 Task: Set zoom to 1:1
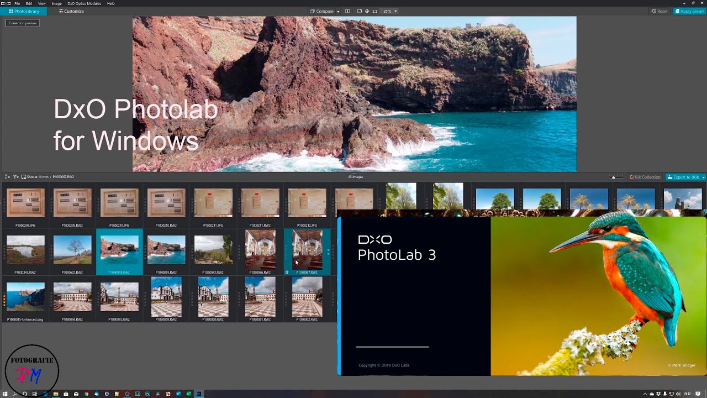pos(375,11)
